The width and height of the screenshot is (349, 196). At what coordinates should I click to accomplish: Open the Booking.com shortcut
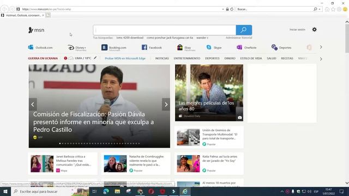click(114, 48)
